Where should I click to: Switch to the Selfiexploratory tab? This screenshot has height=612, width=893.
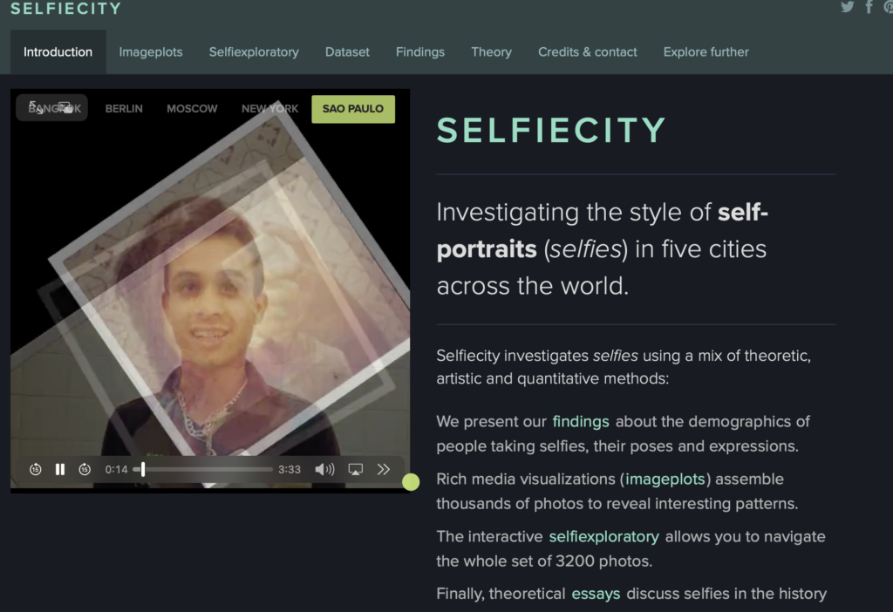(254, 51)
